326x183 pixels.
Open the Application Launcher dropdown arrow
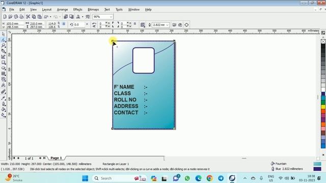coord(83,17)
